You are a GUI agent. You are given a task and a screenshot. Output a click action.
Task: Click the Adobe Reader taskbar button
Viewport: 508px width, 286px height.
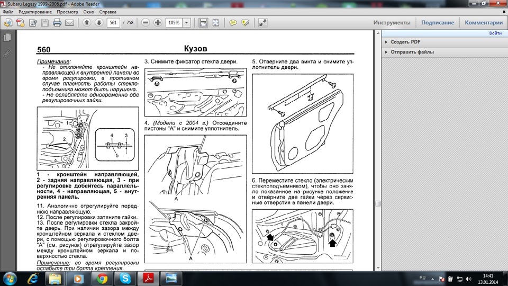click(x=148, y=279)
